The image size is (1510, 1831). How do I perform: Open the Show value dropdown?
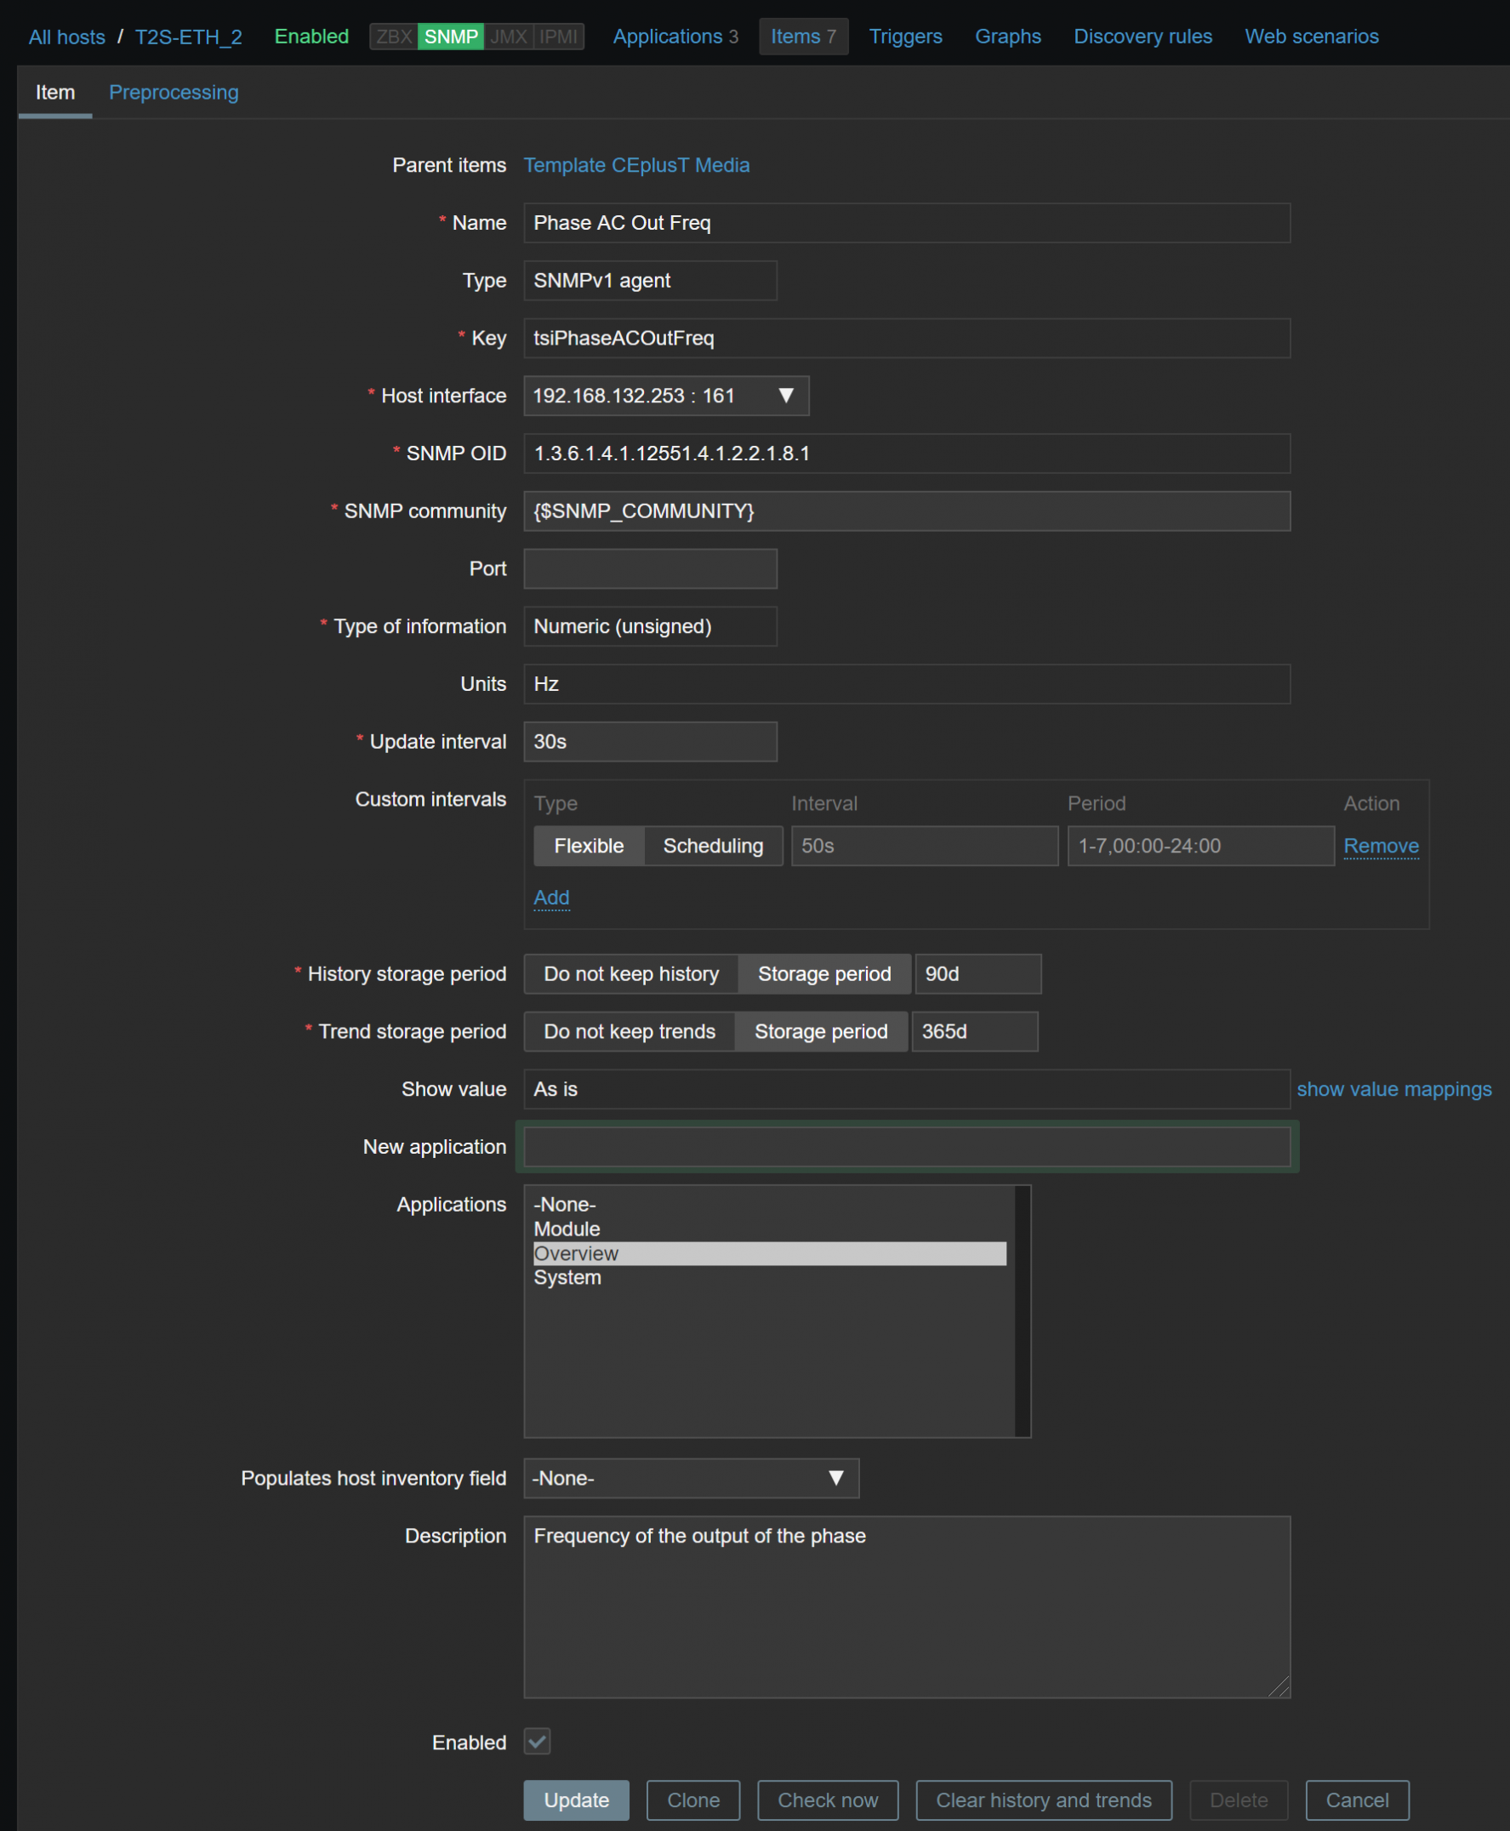click(905, 1089)
